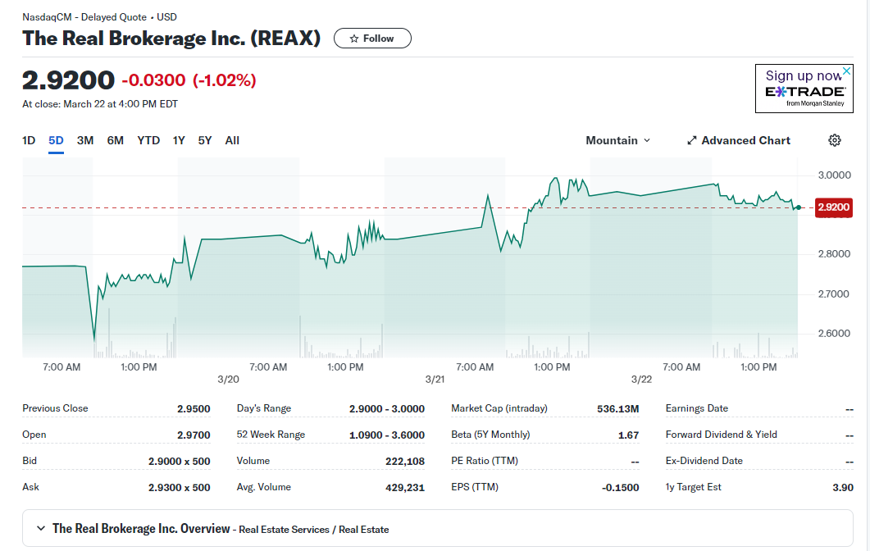
Task: Switch chart to 3M range
Action: (x=85, y=140)
